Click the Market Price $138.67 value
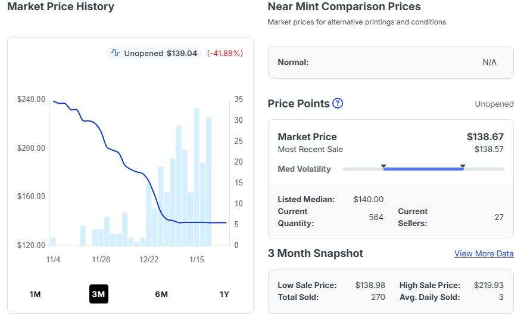Image resolution: width=524 pixels, height=319 pixels. pyautogui.click(x=485, y=137)
